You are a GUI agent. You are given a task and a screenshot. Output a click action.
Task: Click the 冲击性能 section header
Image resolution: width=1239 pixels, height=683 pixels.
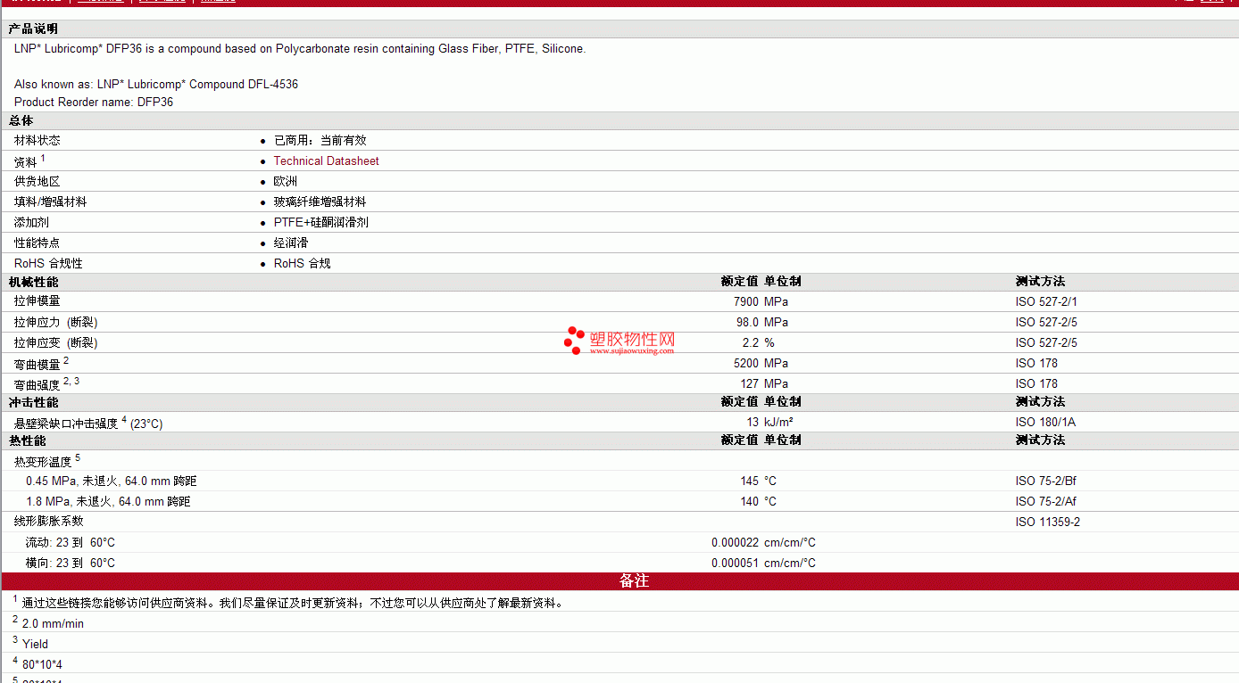(x=33, y=402)
